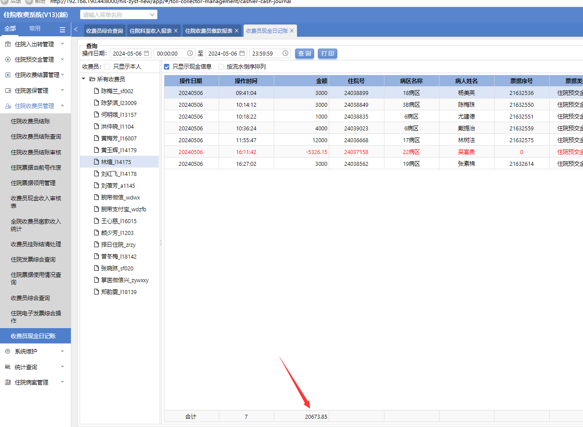Click the 查询 button
Screen dimensions: 583x427
304,53
